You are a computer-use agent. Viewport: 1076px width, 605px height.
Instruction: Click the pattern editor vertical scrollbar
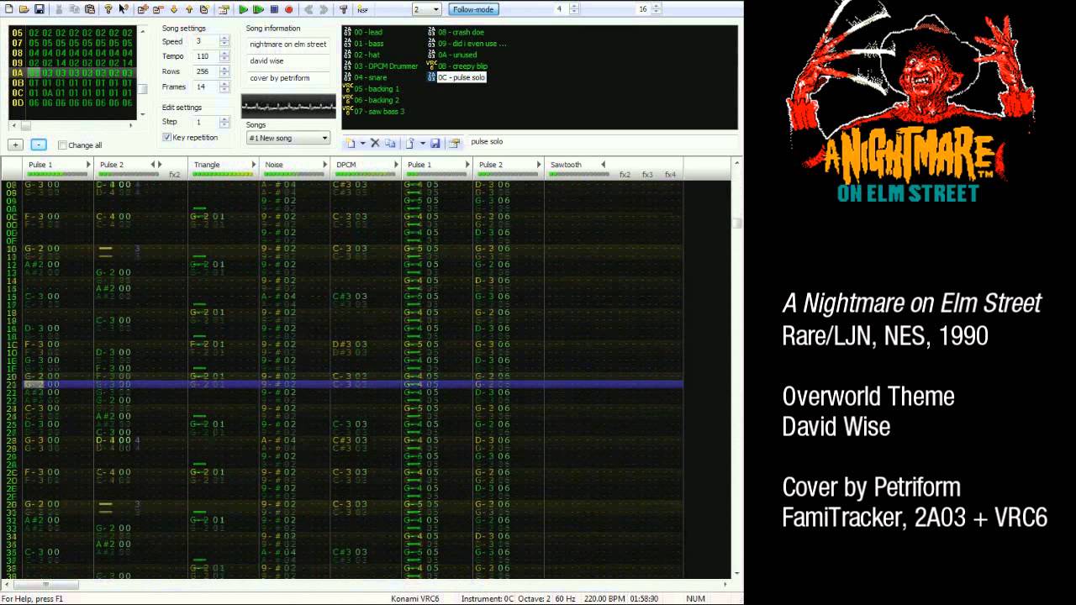[x=737, y=370]
